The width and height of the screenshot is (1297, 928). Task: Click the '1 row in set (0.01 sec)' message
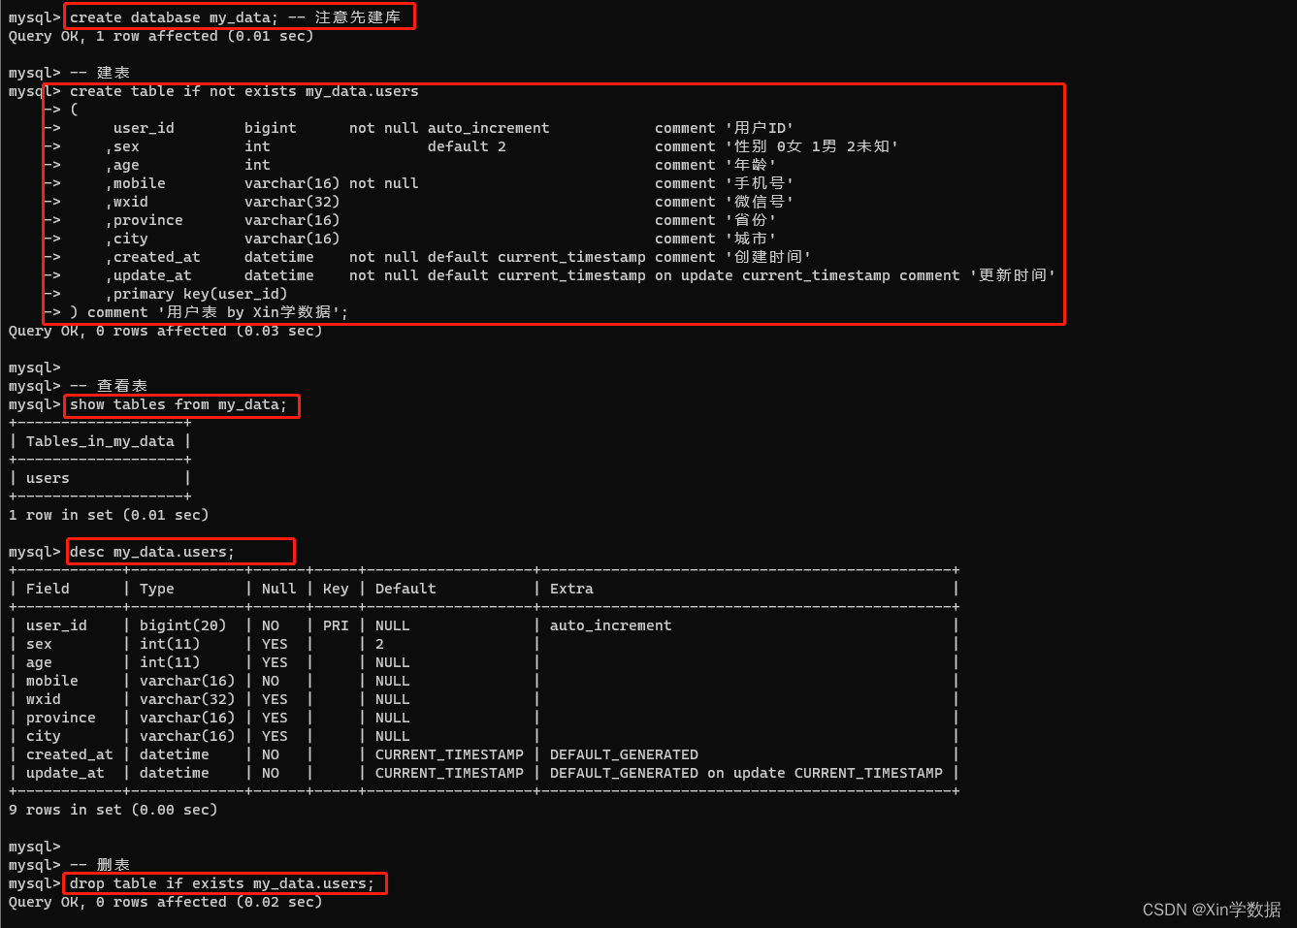tap(109, 515)
